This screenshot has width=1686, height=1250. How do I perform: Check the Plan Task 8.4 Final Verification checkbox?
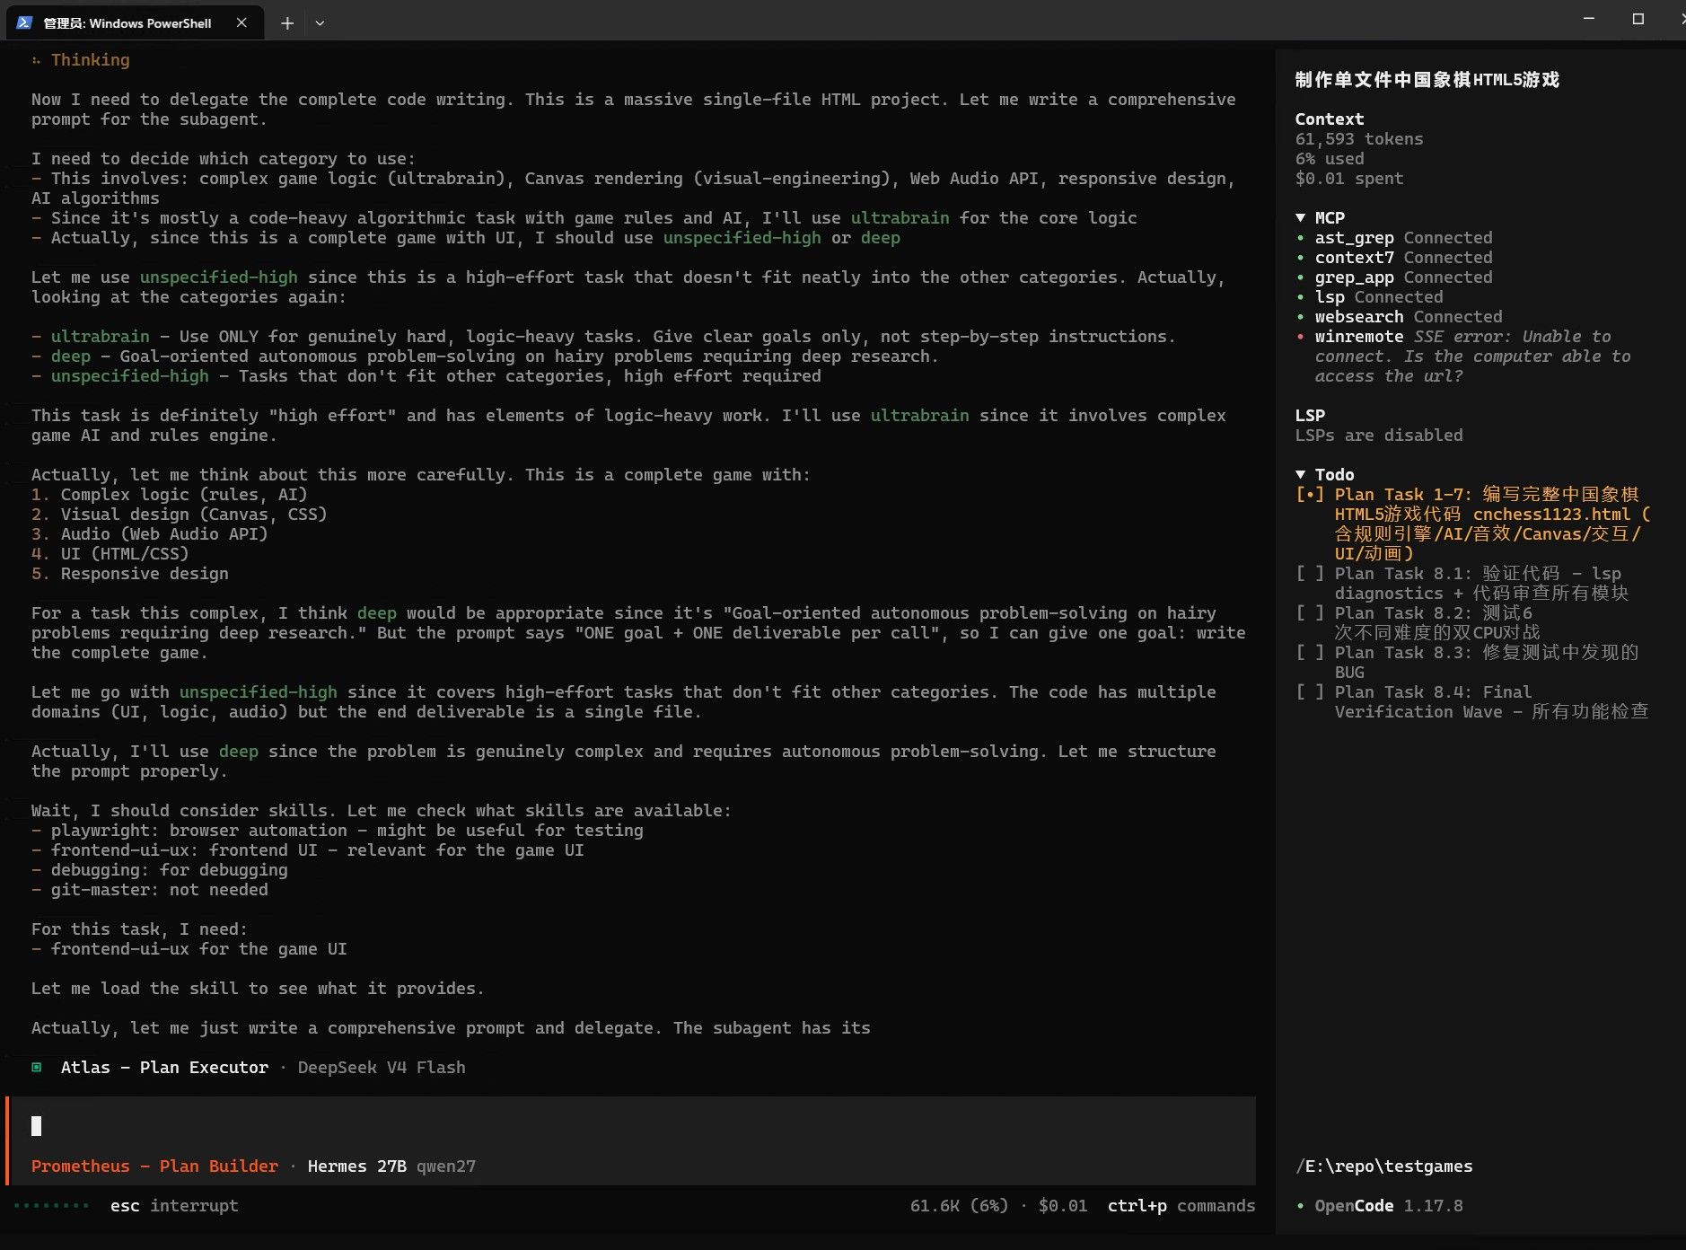pos(1310,691)
